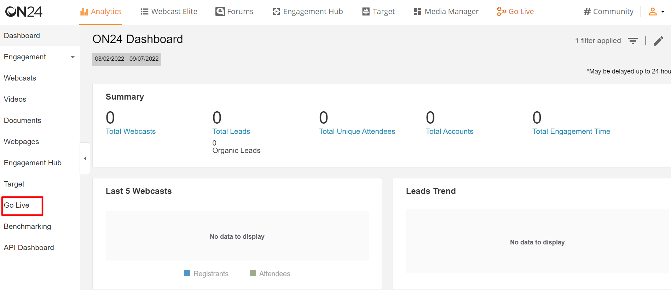Select Engagement in the sidebar
This screenshot has height=290, width=671.
pyautogui.click(x=40, y=57)
